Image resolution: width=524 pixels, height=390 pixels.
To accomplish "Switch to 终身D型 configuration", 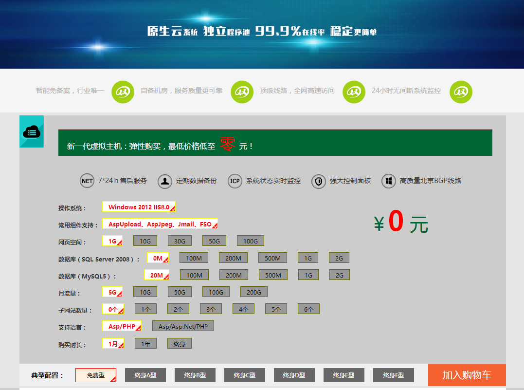I will (x=294, y=375).
